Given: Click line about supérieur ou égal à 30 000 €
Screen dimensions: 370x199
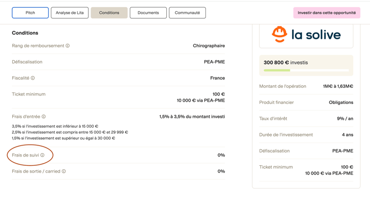Looking at the screenshot, I should (x=64, y=138).
